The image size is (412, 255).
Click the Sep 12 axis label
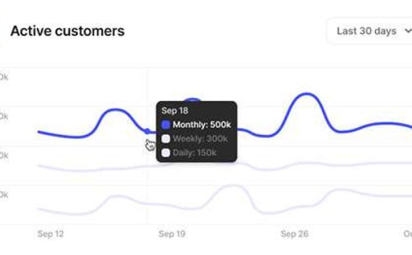(x=51, y=234)
